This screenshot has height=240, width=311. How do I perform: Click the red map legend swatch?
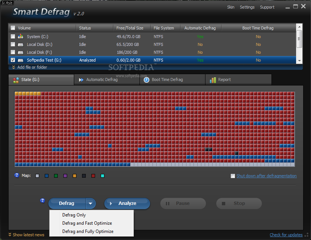(x=93, y=176)
